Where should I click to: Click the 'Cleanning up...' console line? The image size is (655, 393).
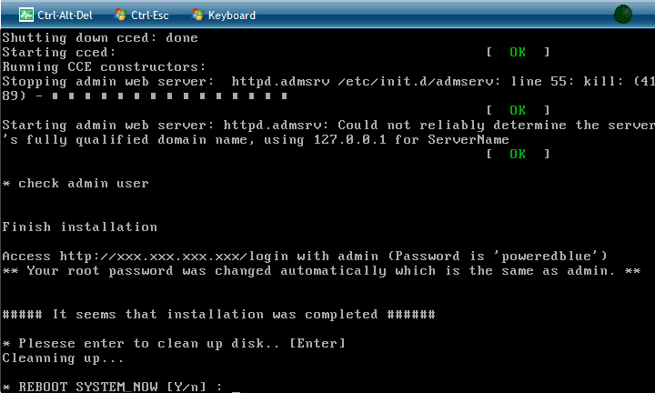click(x=63, y=358)
